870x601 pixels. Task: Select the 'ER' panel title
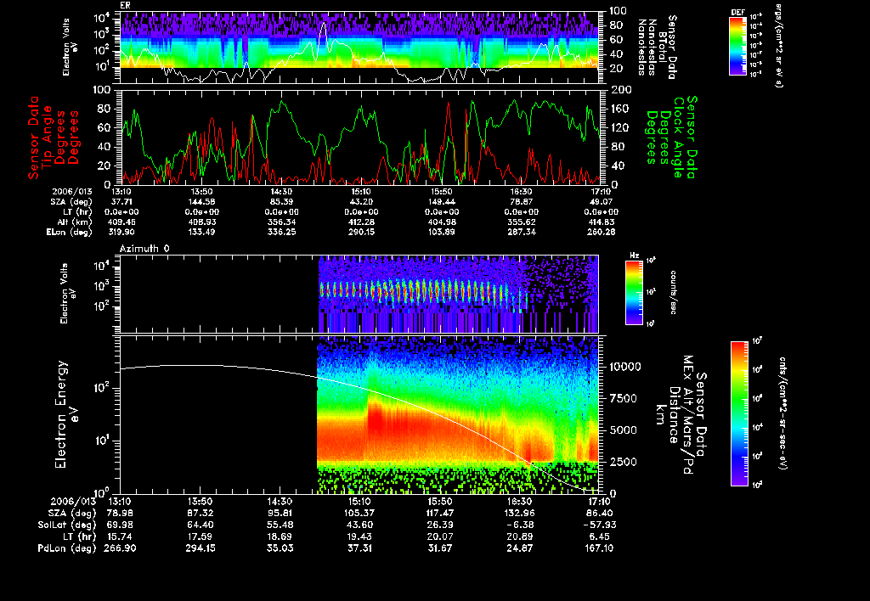(x=125, y=6)
